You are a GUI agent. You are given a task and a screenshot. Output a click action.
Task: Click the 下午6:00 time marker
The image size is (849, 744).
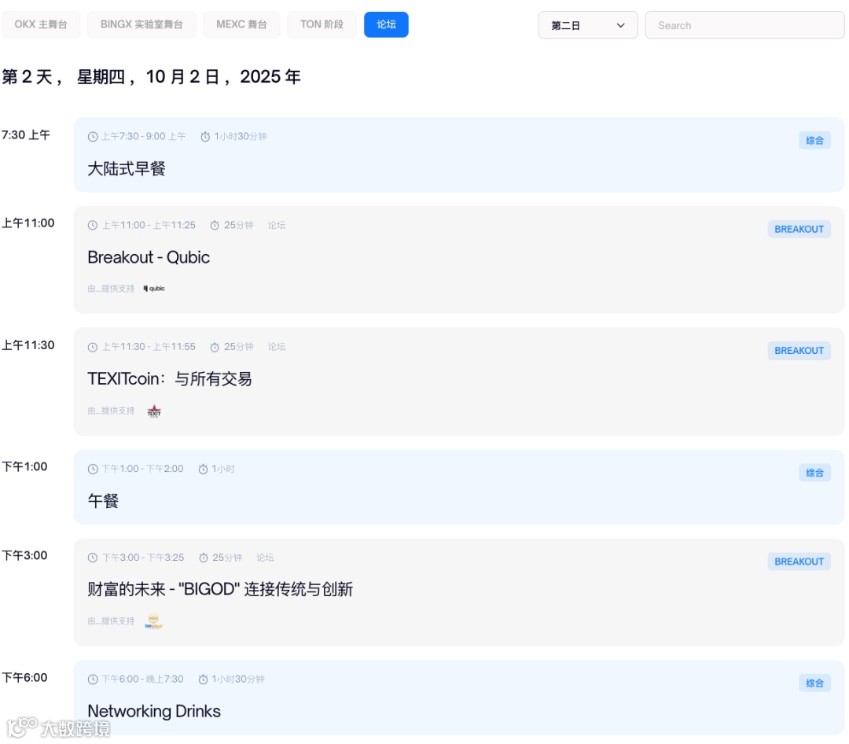[24, 677]
